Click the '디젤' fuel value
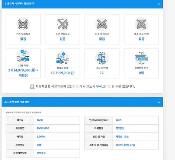Image resolution: width=175 pixels, height=160 pixels. click(39, 145)
